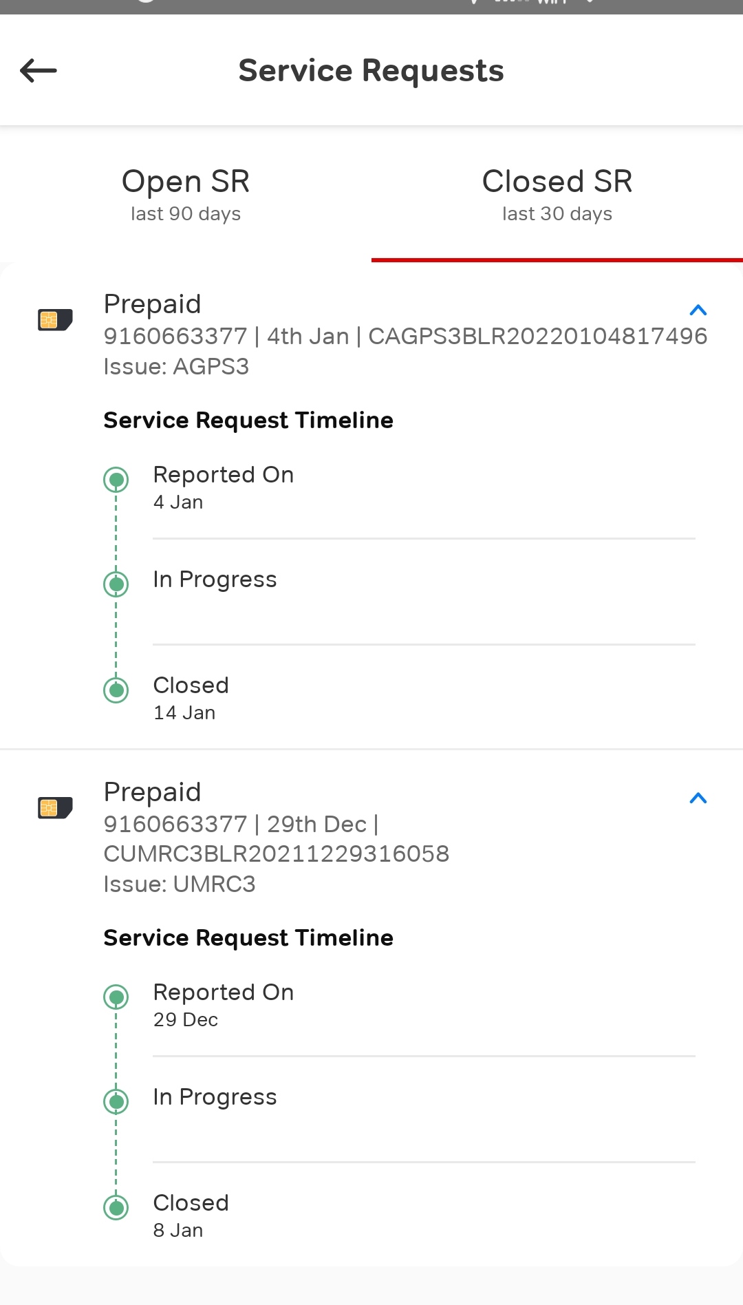Tap the Issue: UMRC3 label
This screenshot has height=1305, width=743.
[180, 884]
